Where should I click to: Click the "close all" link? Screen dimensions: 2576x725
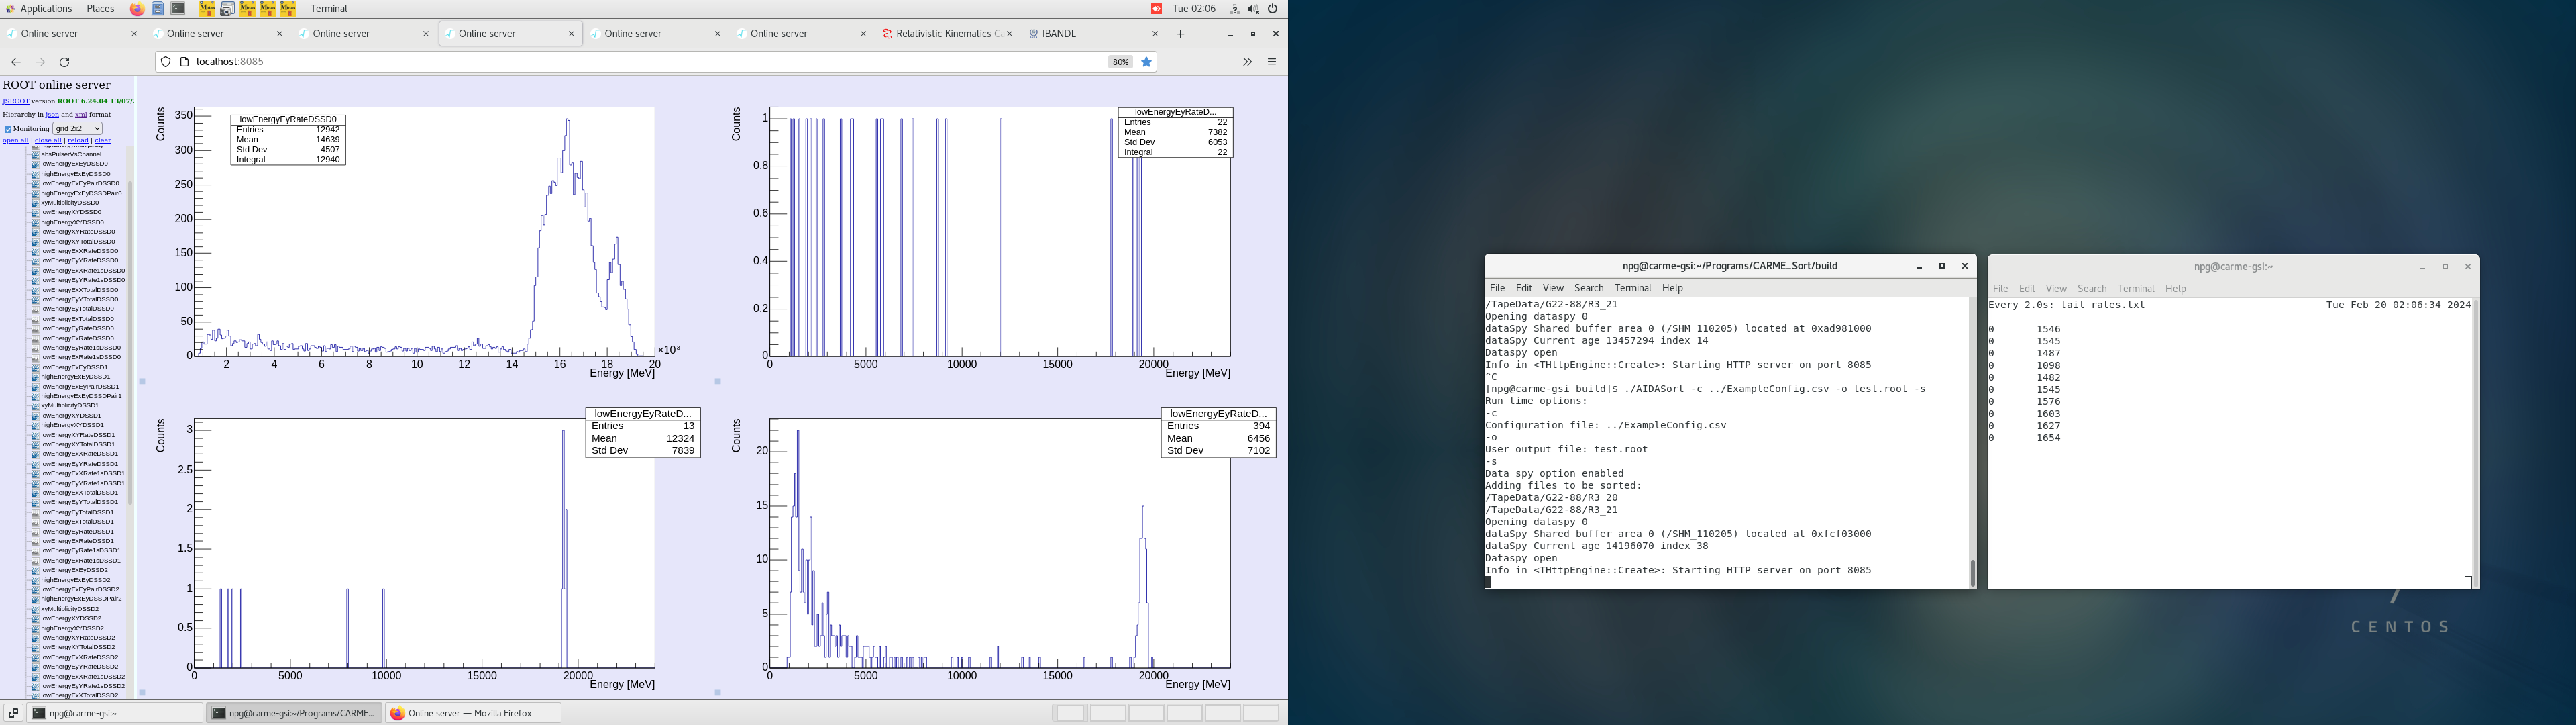pos(48,140)
